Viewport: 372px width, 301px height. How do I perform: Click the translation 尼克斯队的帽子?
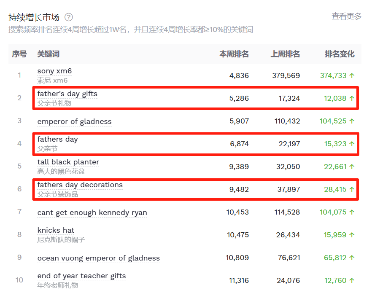coord(61,239)
